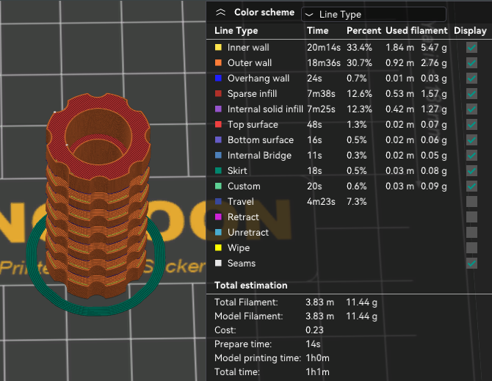Viewport: 492px width, 381px height.
Task: Click the orange Outer wall color swatch
Action: click(218, 62)
